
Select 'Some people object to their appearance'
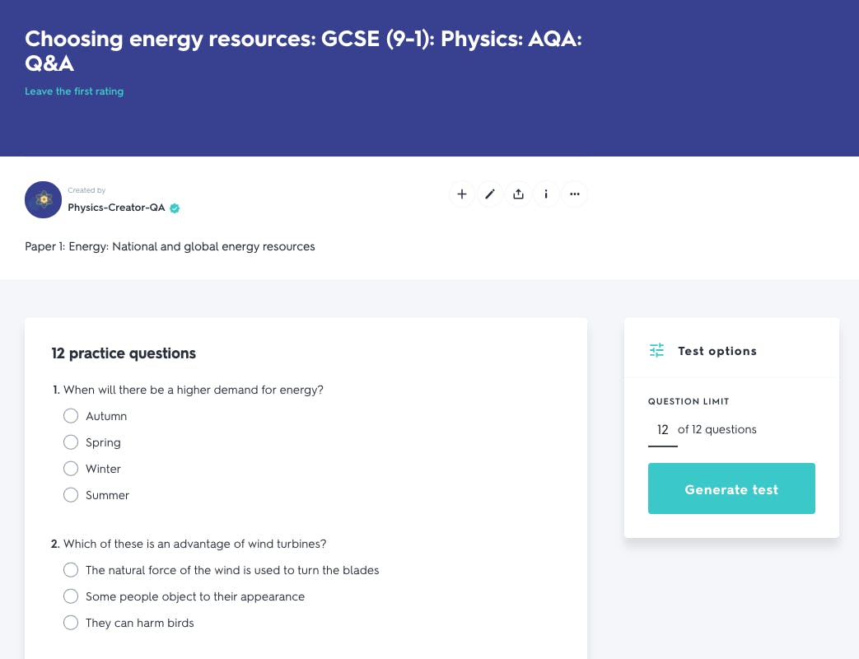[71, 596]
